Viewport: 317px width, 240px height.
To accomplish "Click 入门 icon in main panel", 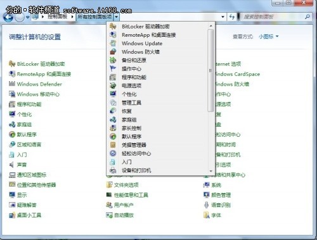I will pyautogui.click(x=11, y=155).
